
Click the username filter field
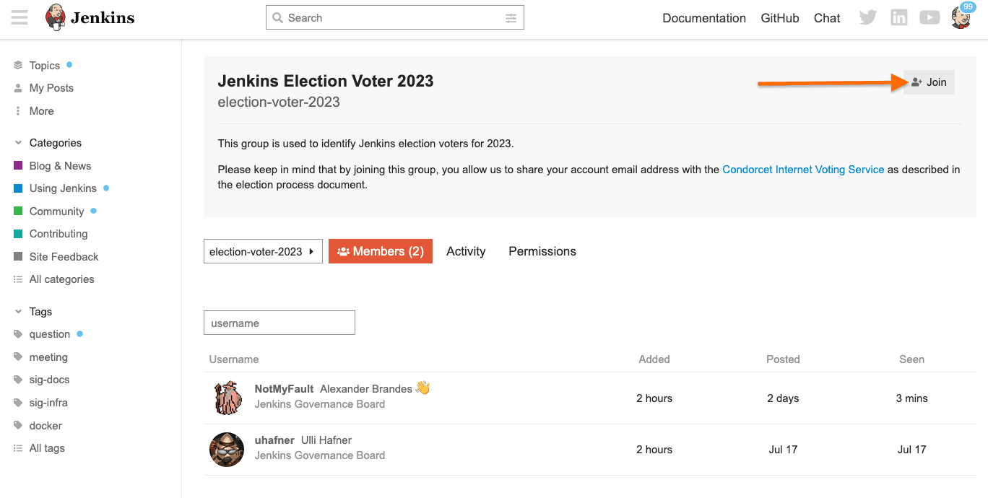click(x=279, y=323)
